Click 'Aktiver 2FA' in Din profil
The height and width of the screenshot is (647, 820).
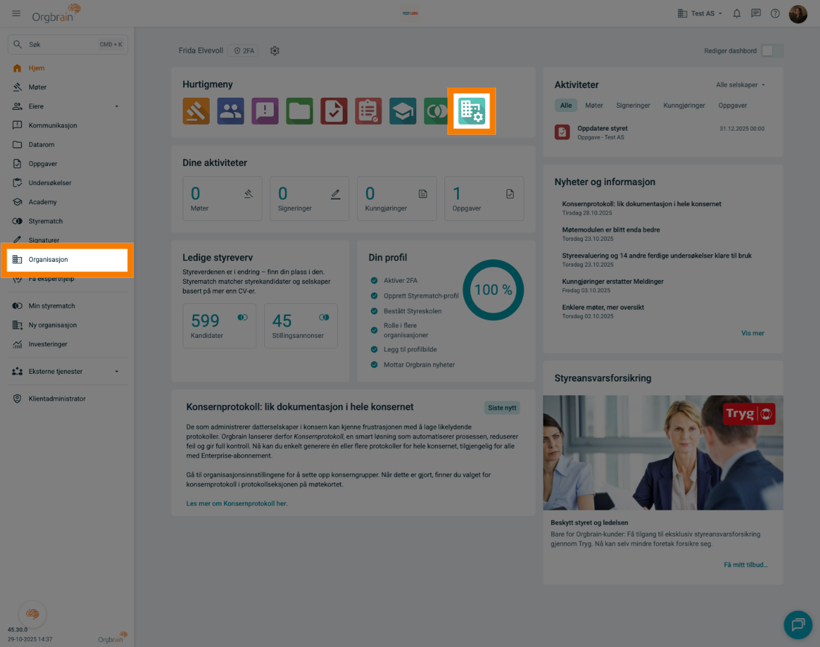click(x=401, y=280)
